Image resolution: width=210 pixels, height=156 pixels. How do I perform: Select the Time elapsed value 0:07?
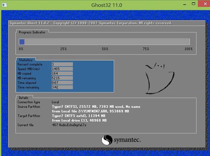(x=62, y=83)
